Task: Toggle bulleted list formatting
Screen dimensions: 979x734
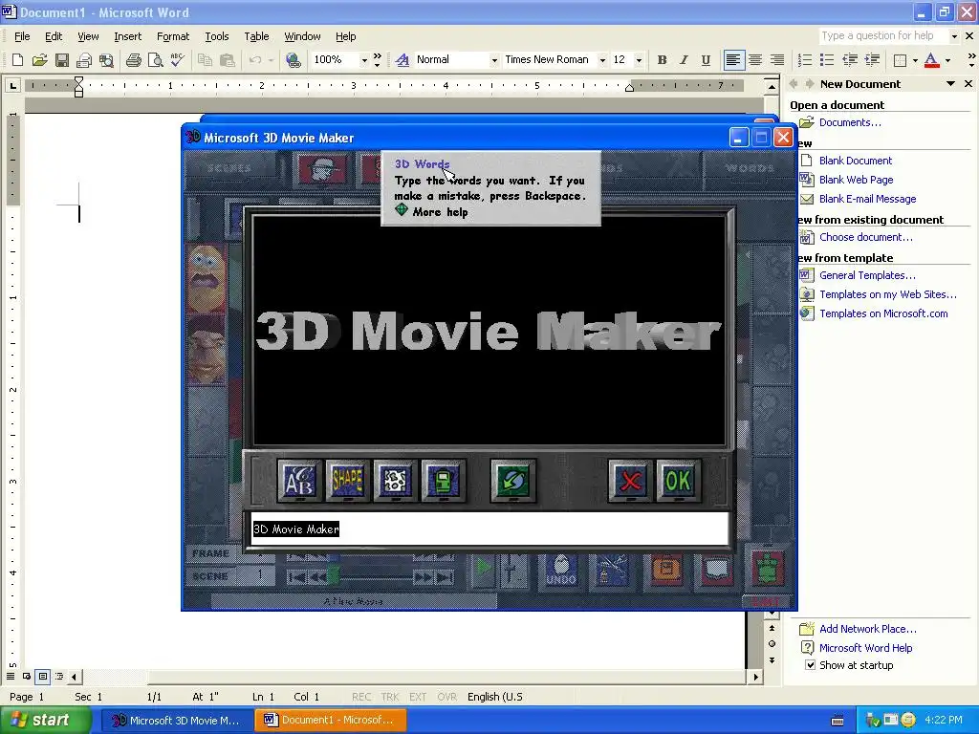Action: (827, 60)
